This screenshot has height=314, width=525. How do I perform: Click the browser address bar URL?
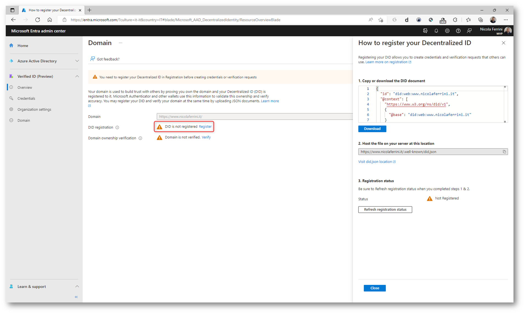tap(175, 20)
